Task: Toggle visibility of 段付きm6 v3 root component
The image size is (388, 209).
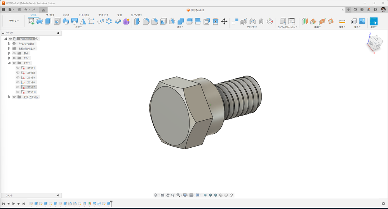Action: pos(10,39)
